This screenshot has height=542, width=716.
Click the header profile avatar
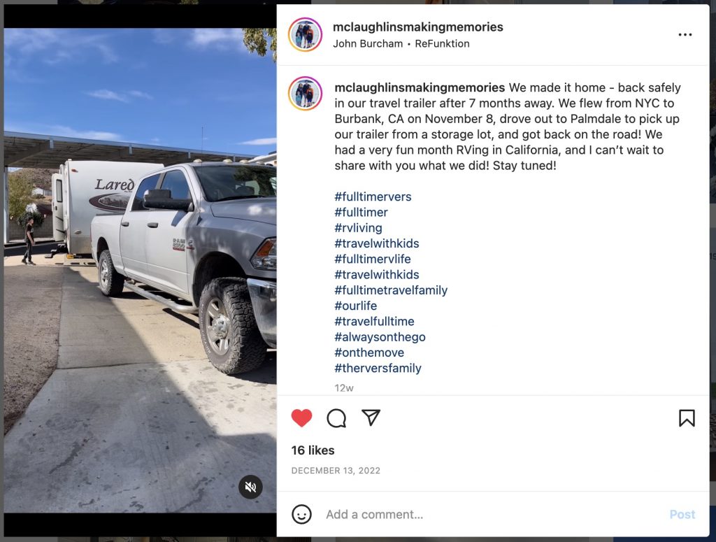305,35
